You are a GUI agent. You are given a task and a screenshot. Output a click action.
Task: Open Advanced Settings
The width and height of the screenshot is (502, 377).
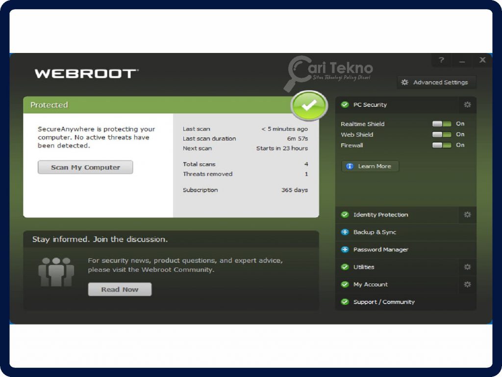click(x=437, y=82)
